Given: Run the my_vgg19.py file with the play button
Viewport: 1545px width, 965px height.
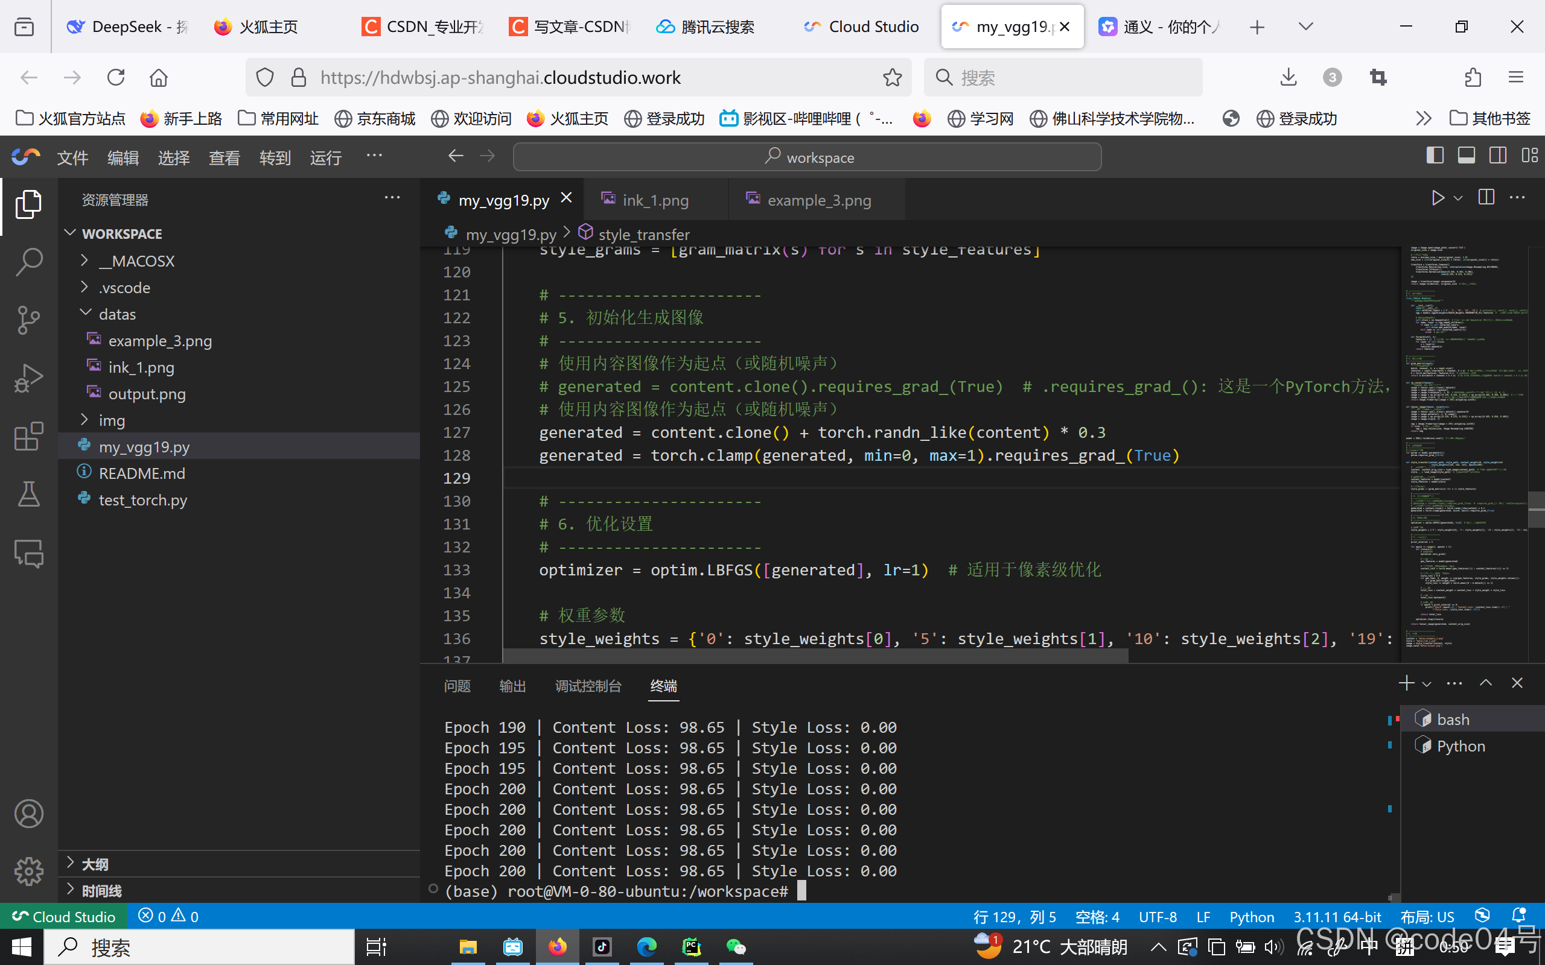Looking at the screenshot, I should tap(1437, 198).
